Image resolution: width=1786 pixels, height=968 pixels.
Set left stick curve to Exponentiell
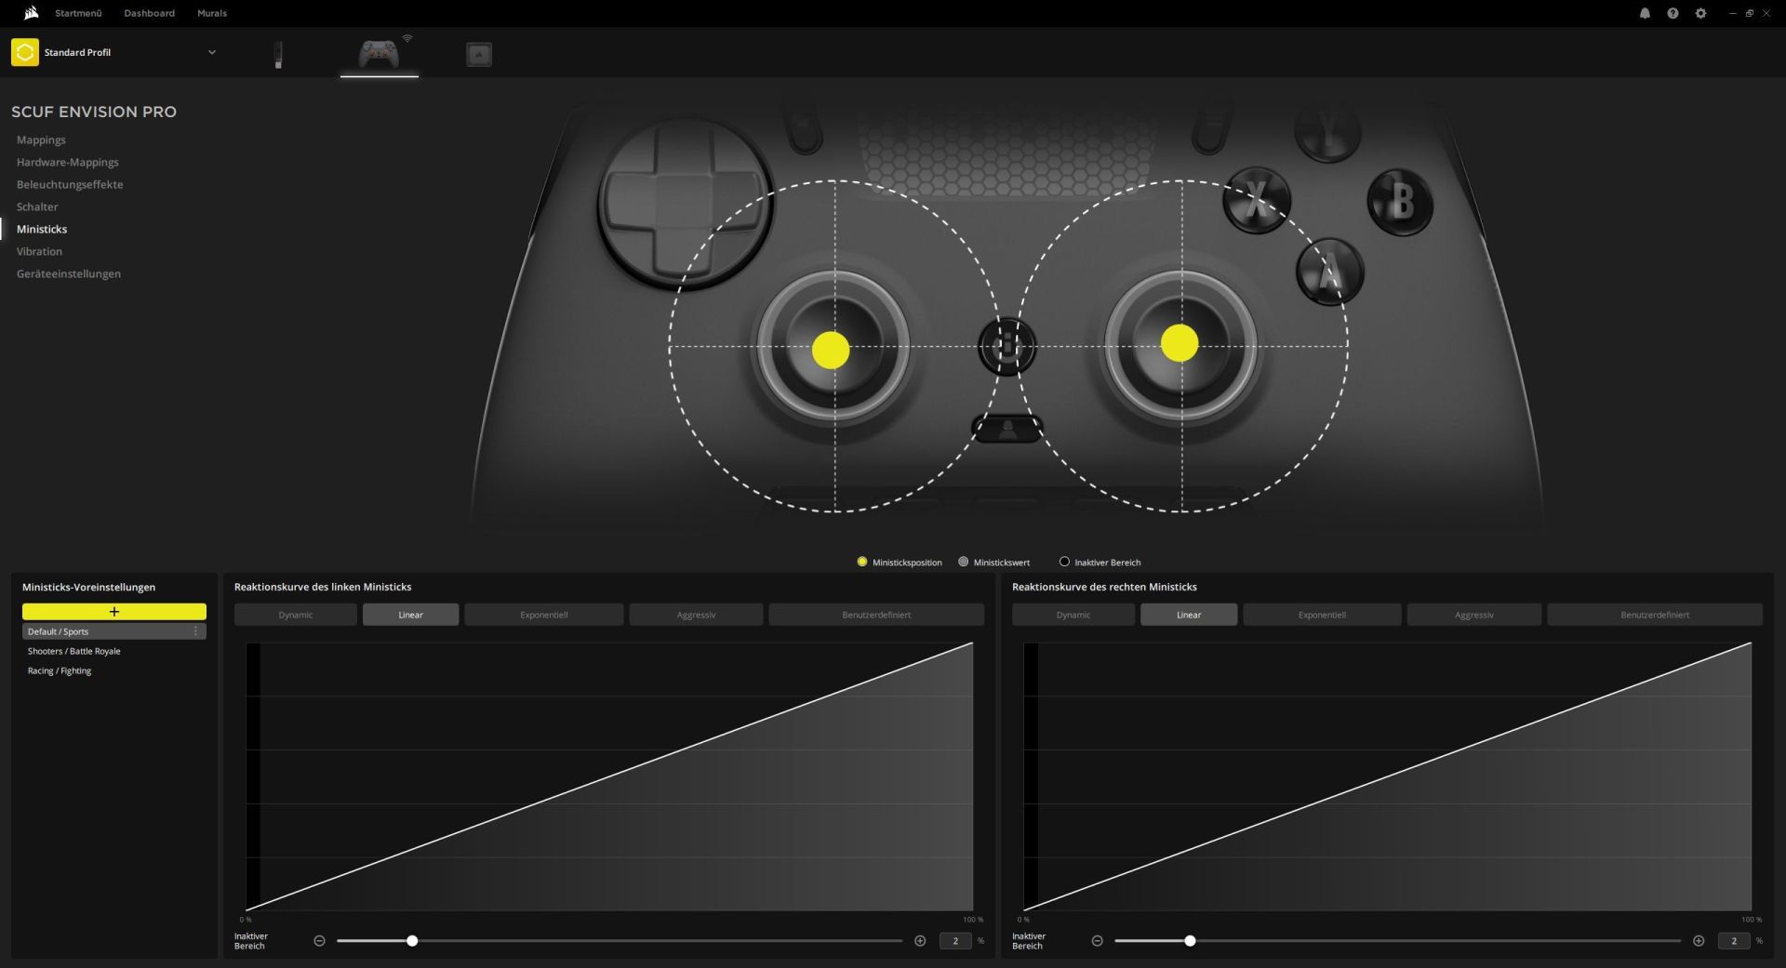544,615
